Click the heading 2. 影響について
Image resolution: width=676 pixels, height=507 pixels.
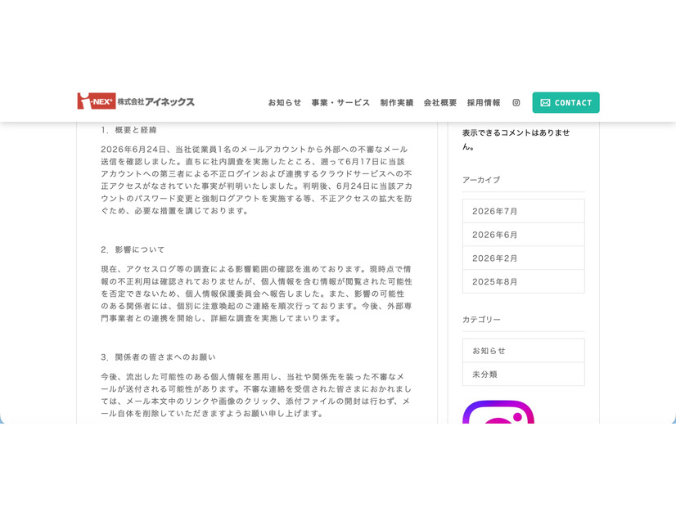[x=133, y=250]
